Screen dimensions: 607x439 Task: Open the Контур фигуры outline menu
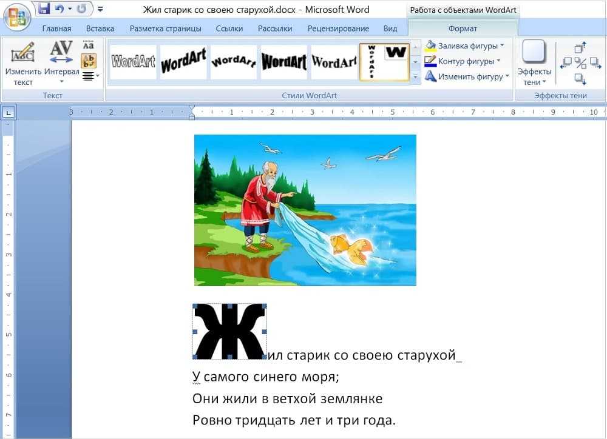click(464, 61)
